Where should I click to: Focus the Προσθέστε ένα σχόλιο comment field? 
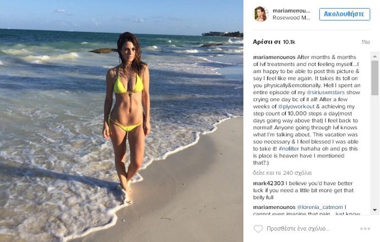[x=298, y=228]
